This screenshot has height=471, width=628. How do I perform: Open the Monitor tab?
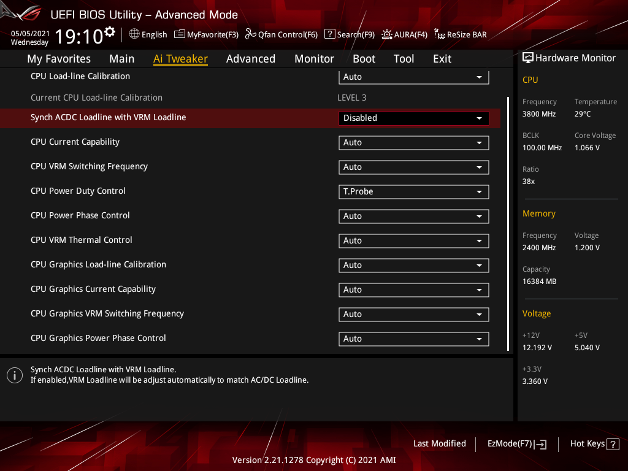(x=315, y=59)
